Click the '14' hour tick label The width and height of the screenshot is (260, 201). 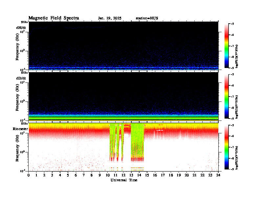point(139,175)
